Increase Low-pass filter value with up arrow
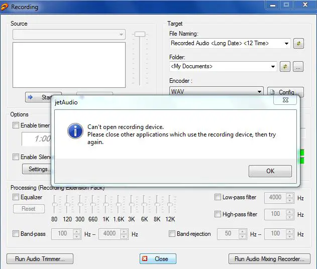This screenshot has width=317, height=269. coord(289,196)
